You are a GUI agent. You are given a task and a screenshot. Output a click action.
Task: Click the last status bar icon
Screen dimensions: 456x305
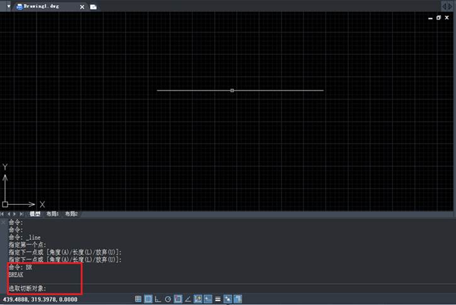[237, 299]
